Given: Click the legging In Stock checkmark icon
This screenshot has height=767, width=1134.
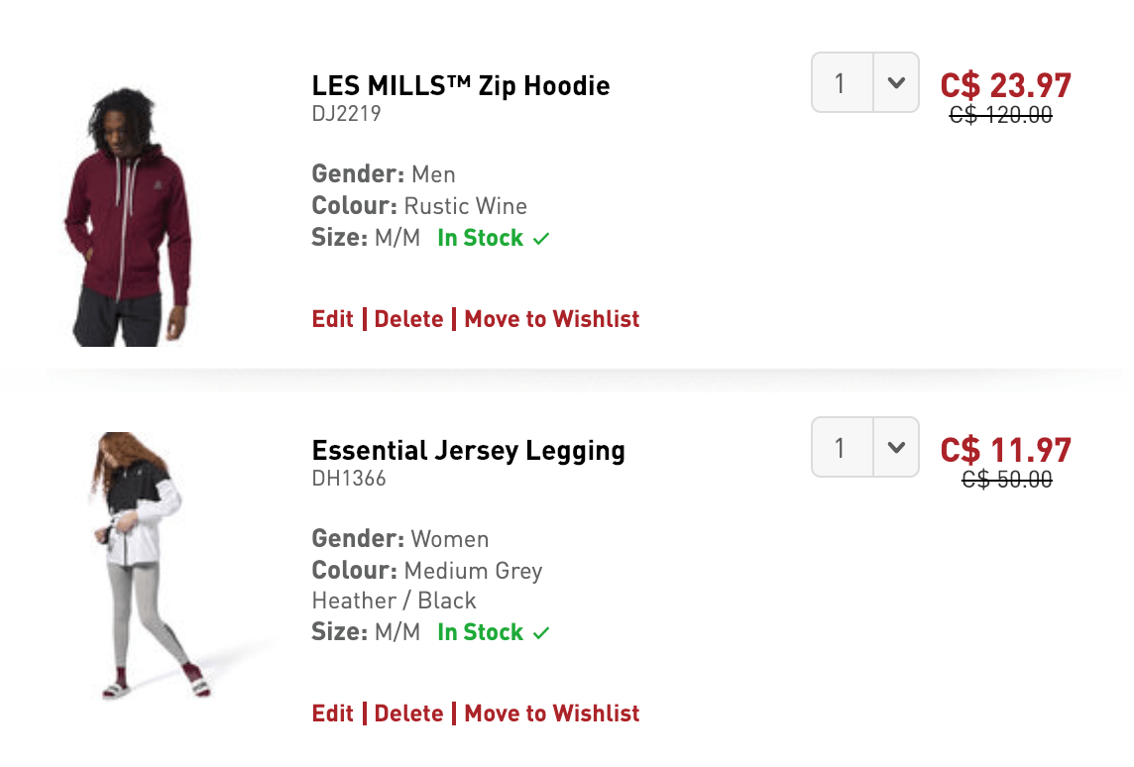Looking at the screenshot, I should tap(541, 633).
